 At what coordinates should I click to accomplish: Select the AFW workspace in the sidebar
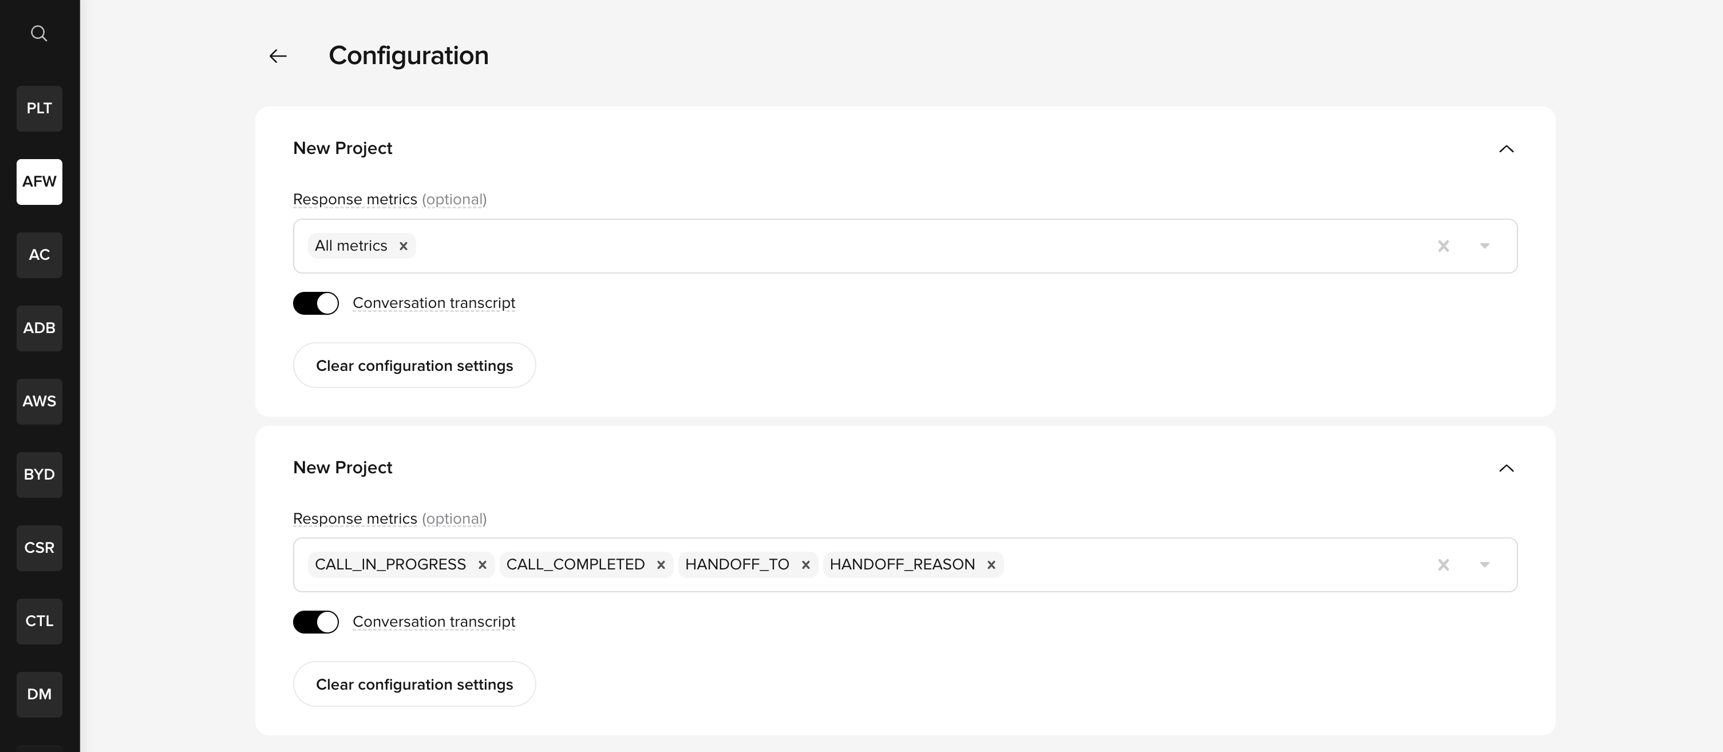pyautogui.click(x=39, y=182)
